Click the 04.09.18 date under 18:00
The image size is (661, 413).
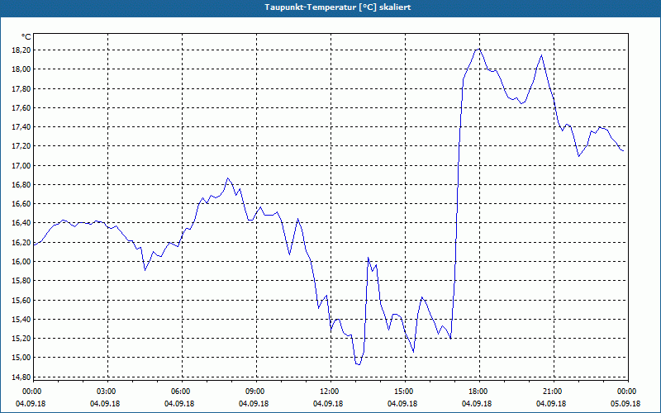point(477,404)
